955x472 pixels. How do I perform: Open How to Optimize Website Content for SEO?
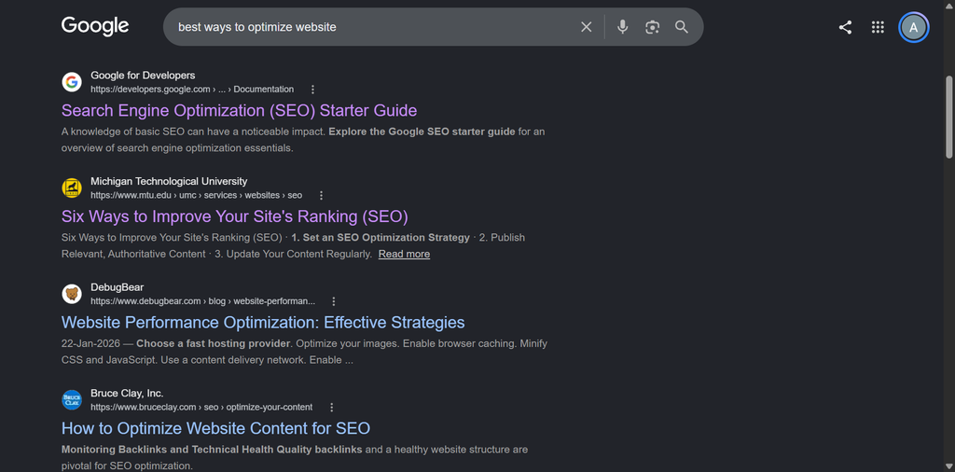(x=215, y=428)
